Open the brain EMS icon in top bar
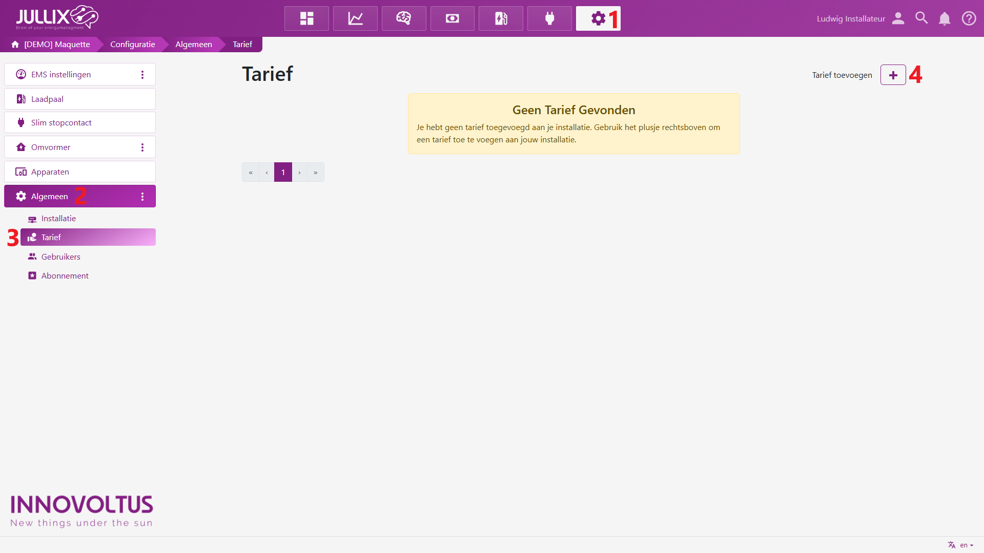The height and width of the screenshot is (553, 984). pos(404,18)
